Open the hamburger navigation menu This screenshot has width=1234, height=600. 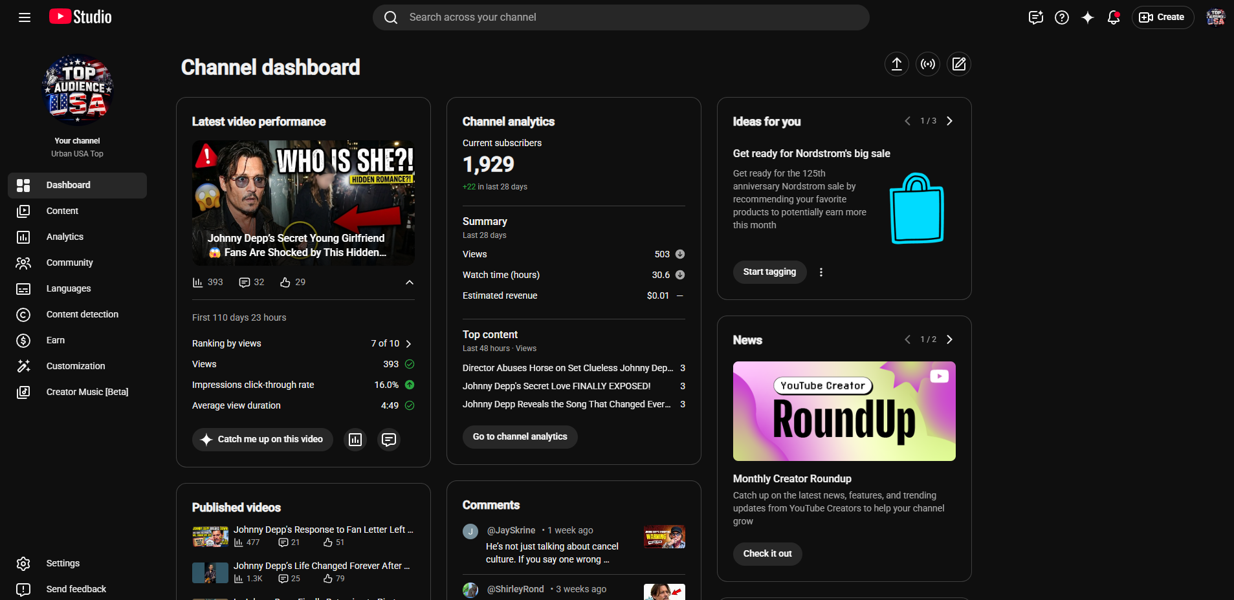tap(25, 17)
